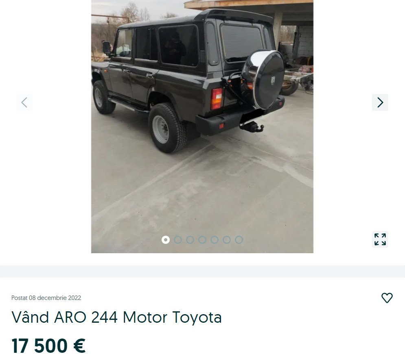This screenshot has height=354, width=405.
Task: Jump to the last photo dot
Action: [x=239, y=240]
